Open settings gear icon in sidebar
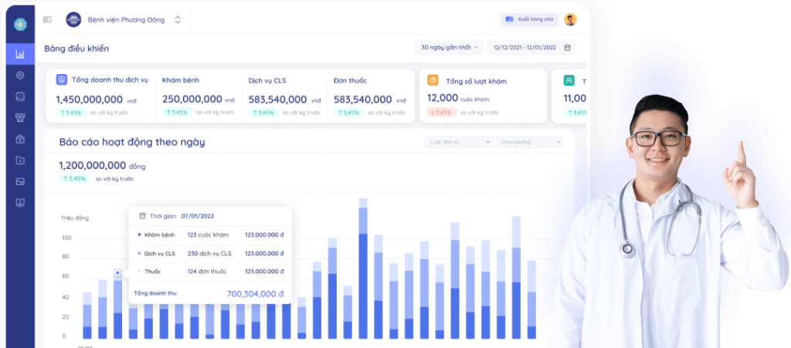This screenshot has width=791, height=348. (20, 76)
